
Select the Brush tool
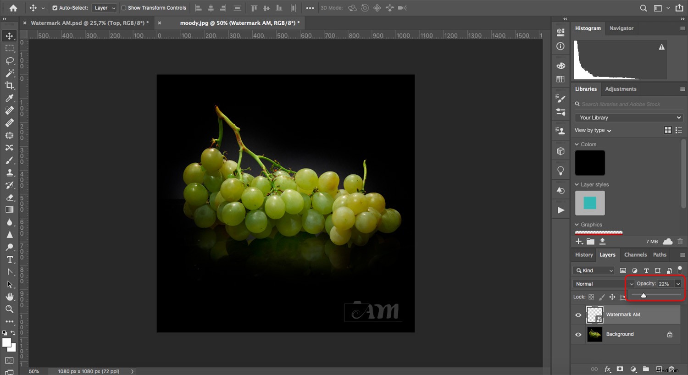click(x=10, y=160)
